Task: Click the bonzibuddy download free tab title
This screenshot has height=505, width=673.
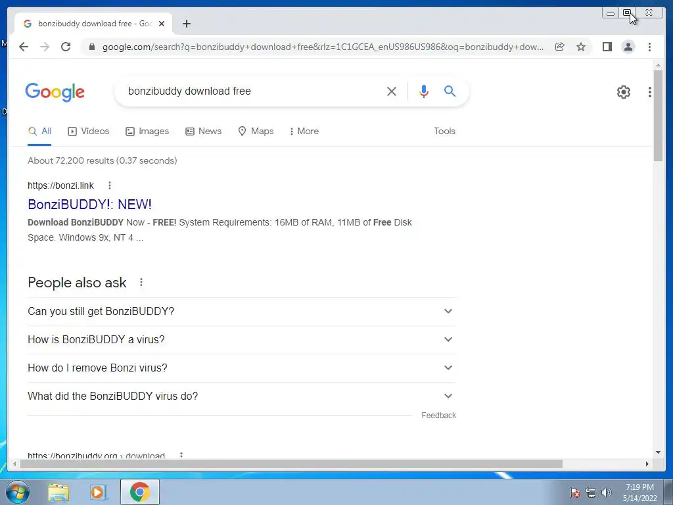Action: pos(95,24)
